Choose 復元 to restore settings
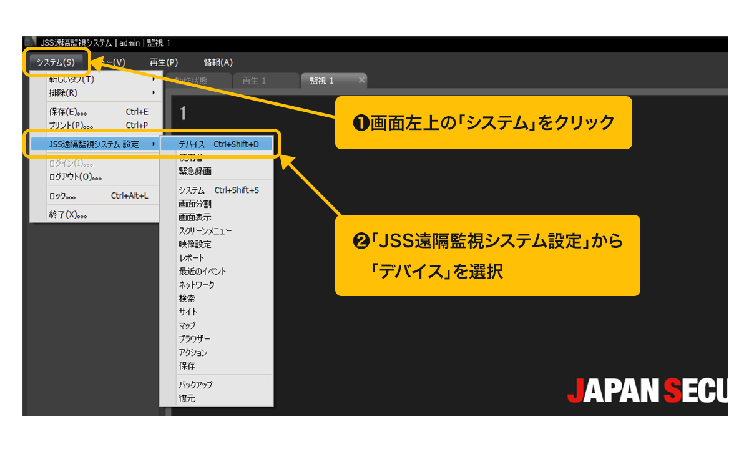The image size is (749, 449). coord(217,398)
